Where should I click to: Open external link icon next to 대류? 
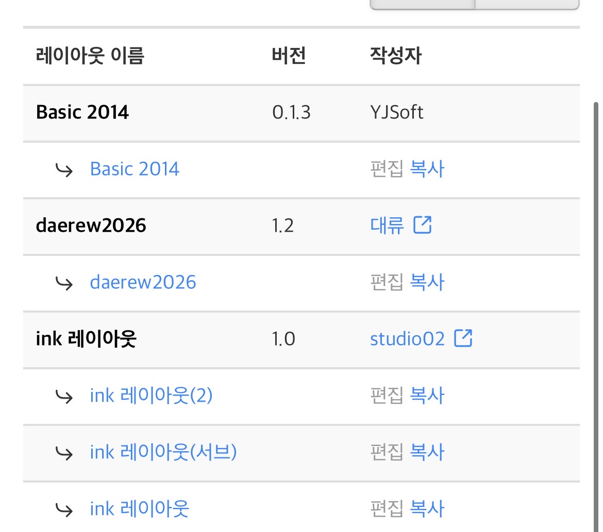point(422,225)
